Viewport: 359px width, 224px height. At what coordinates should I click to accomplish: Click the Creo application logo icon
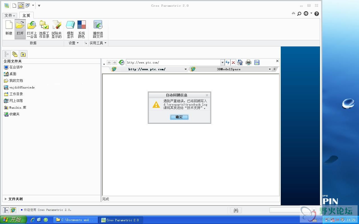coord(6,5)
